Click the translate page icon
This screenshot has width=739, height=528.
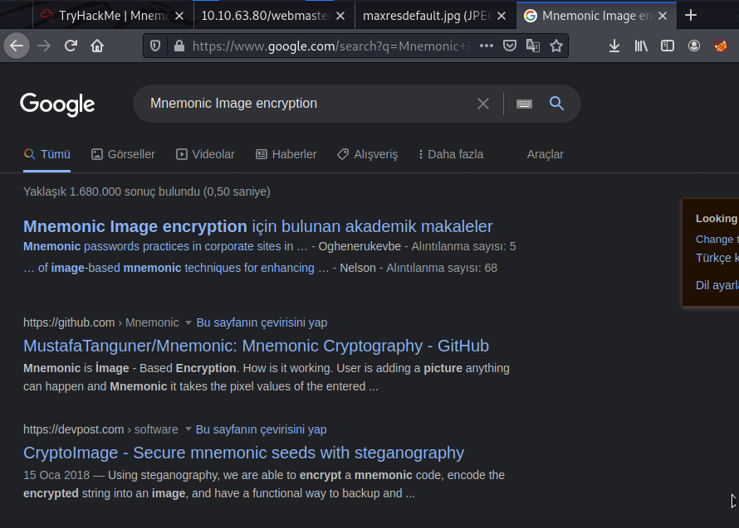(533, 46)
